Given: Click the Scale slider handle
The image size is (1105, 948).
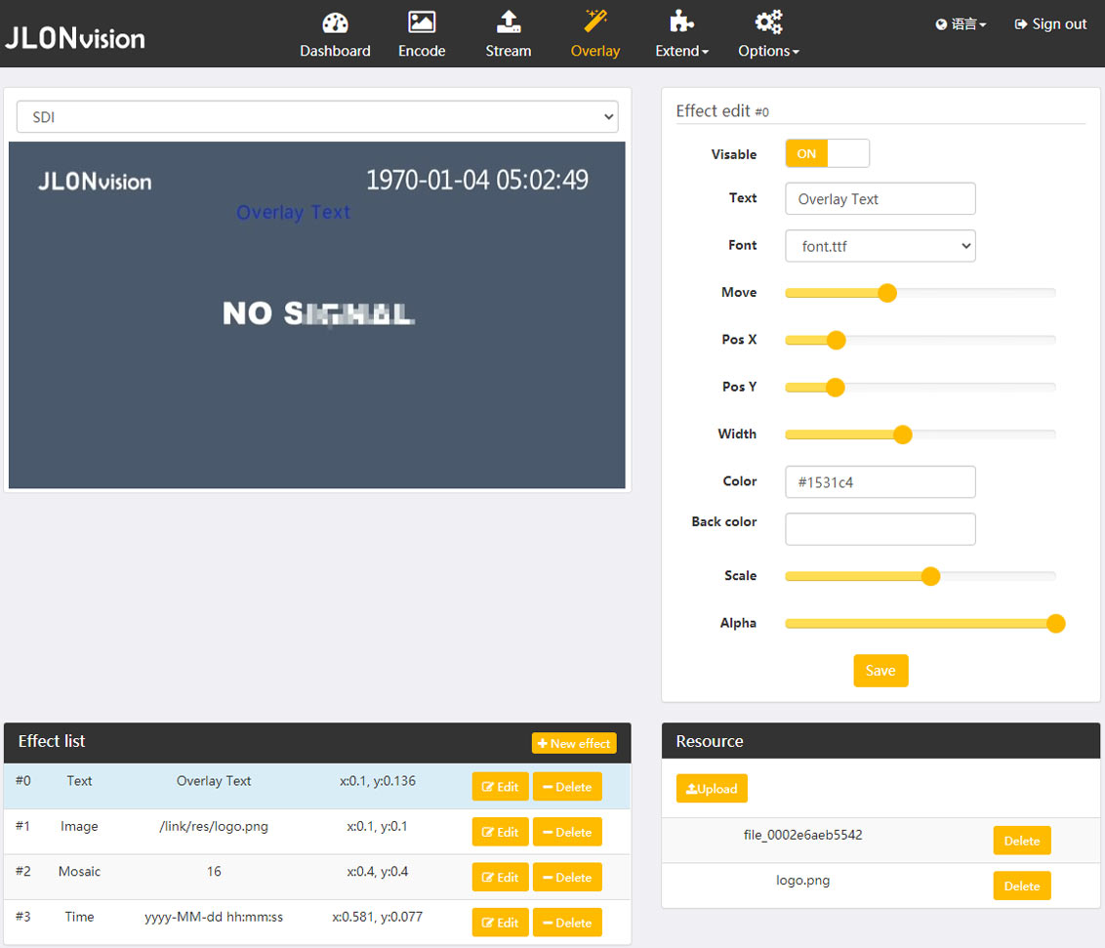Looking at the screenshot, I should [x=931, y=576].
